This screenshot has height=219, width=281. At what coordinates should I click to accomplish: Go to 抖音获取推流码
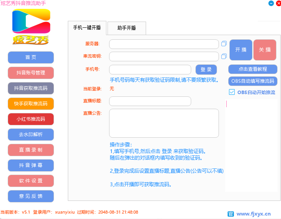pos(31,88)
